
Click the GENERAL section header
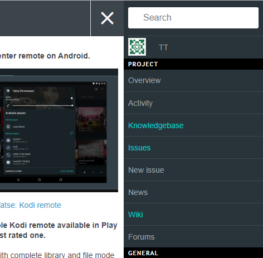point(193,253)
